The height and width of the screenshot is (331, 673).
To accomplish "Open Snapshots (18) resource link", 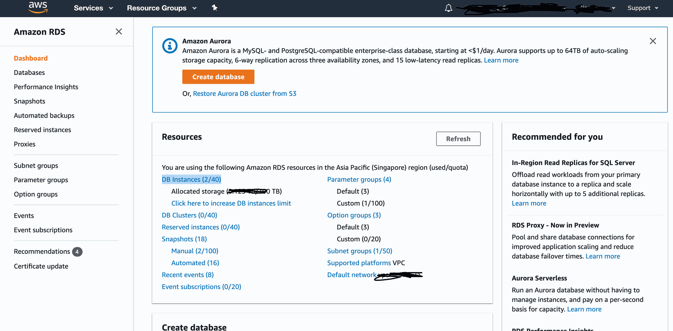I will pos(184,239).
